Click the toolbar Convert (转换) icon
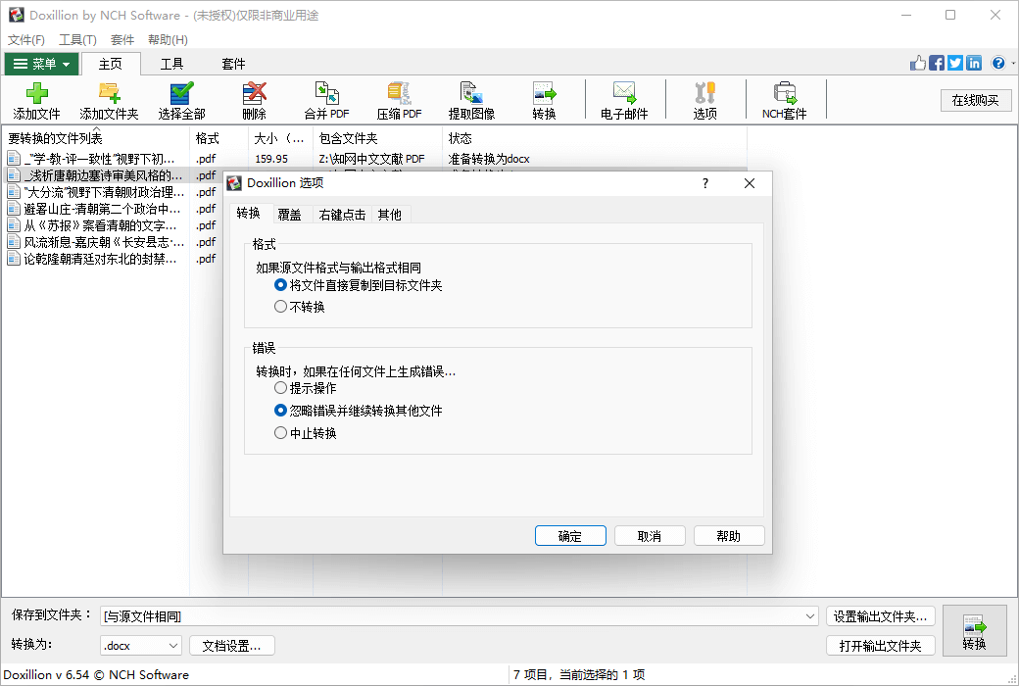The height and width of the screenshot is (686, 1019). [x=544, y=101]
